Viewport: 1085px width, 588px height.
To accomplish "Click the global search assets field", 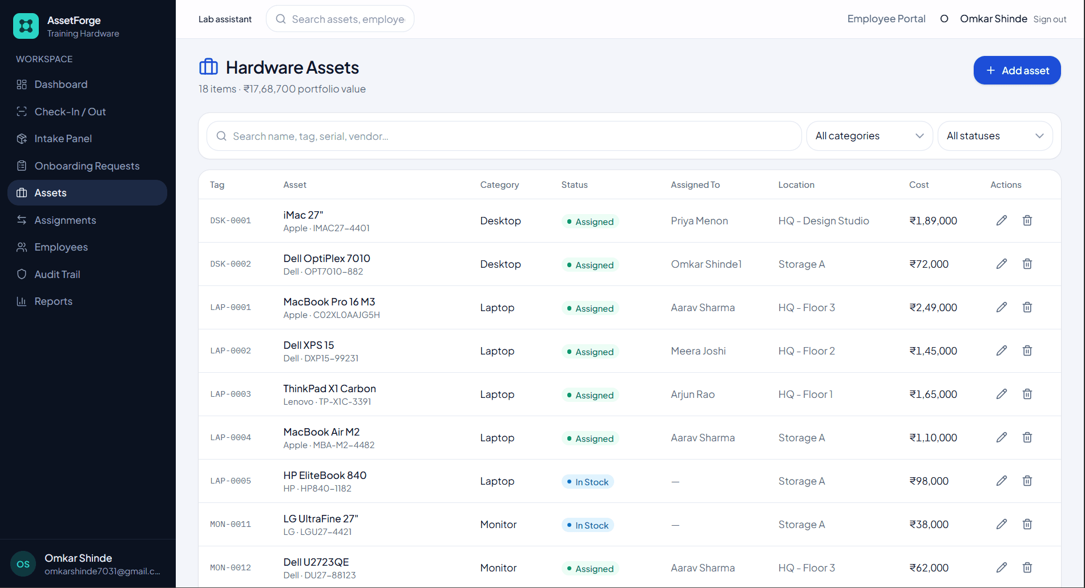I will [340, 19].
